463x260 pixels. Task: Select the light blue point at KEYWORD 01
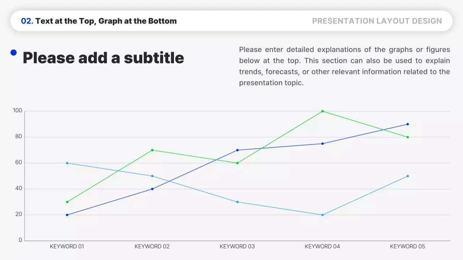pyautogui.click(x=67, y=163)
